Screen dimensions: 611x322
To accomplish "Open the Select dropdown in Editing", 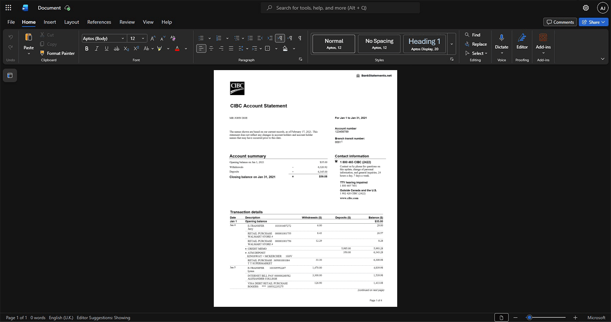I will point(476,53).
